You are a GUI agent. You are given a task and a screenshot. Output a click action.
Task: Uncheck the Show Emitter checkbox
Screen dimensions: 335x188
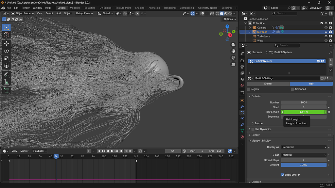(x=282, y=175)
